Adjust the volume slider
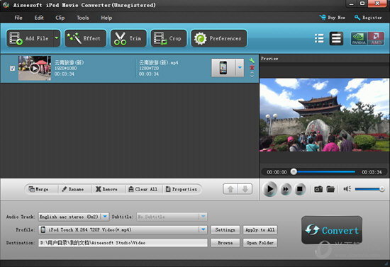 (x=369, y=189)
